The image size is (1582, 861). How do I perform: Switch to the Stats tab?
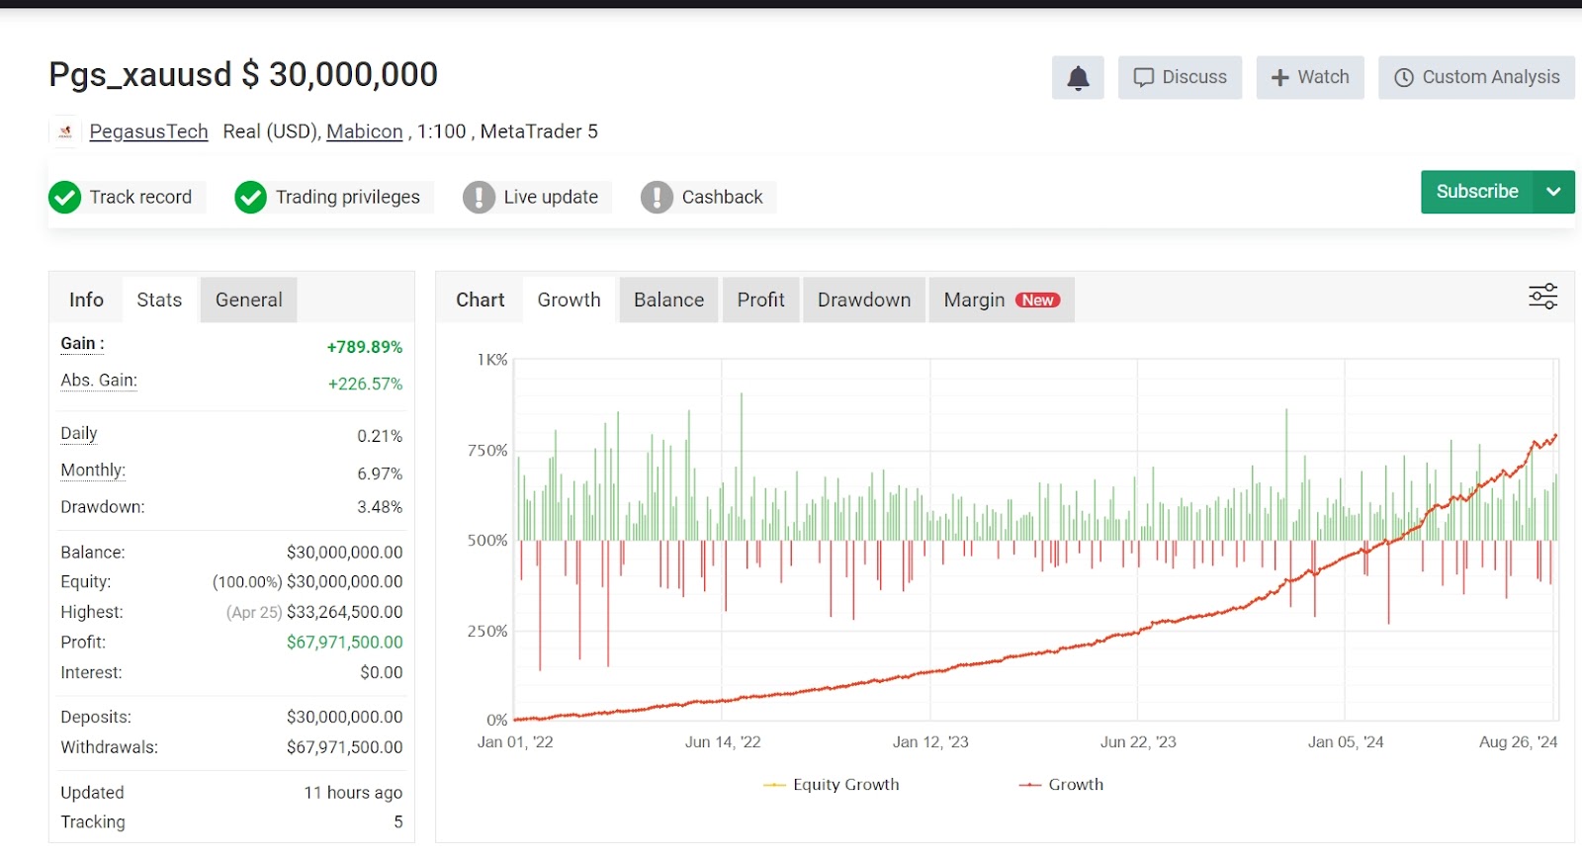tap(159, 300)
